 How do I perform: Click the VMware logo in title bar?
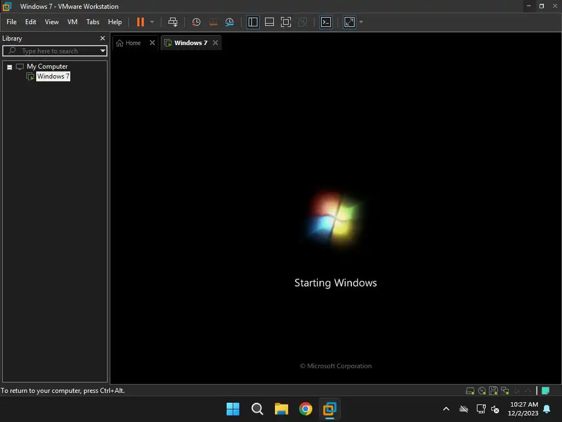(7, 7)
